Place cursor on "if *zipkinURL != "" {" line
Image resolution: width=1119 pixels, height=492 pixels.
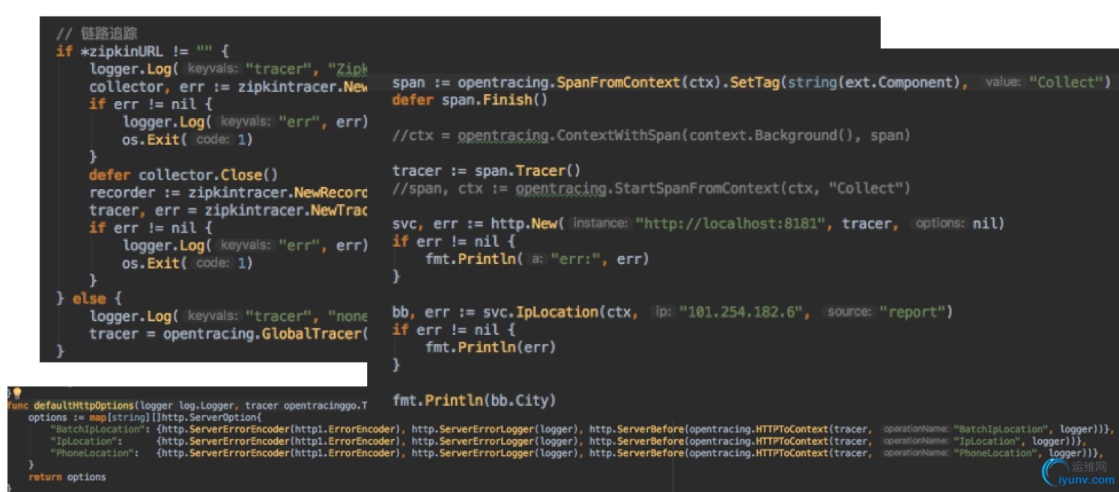coord(142,52)
